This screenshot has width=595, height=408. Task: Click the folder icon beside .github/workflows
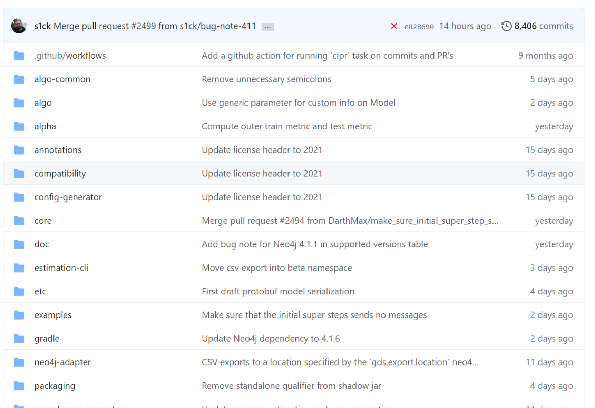click(x=18, y=55)
